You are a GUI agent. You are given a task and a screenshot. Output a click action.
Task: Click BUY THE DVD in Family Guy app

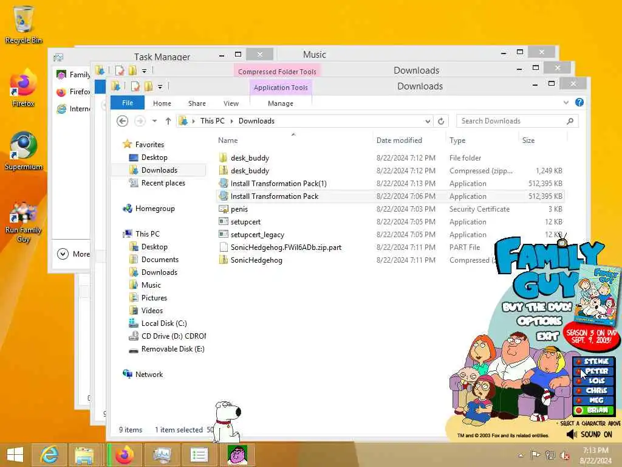click(x=536, y=306)
